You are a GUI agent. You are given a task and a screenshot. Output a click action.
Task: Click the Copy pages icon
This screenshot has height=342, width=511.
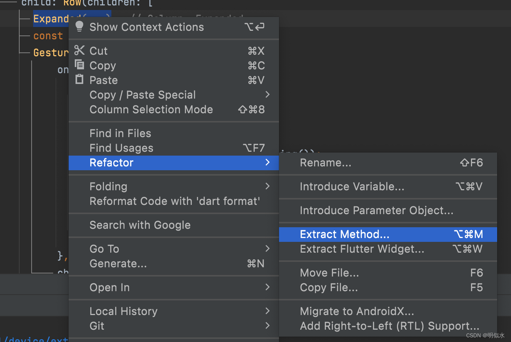(79, 65)
